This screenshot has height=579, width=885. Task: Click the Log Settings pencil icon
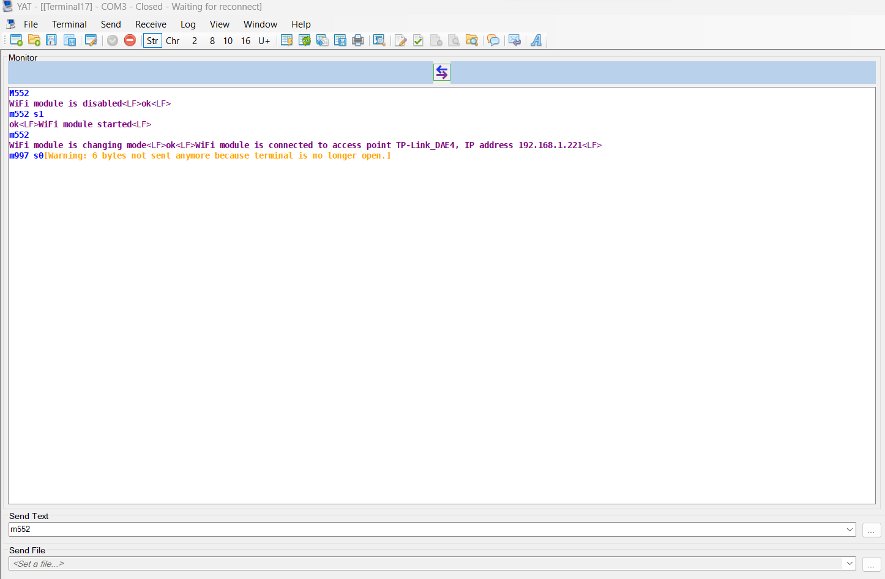click(401, 40)
